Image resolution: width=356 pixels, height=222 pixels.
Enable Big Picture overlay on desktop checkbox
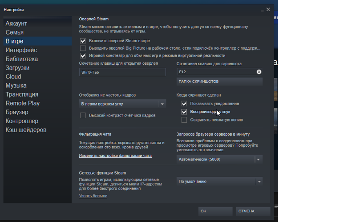83,48
